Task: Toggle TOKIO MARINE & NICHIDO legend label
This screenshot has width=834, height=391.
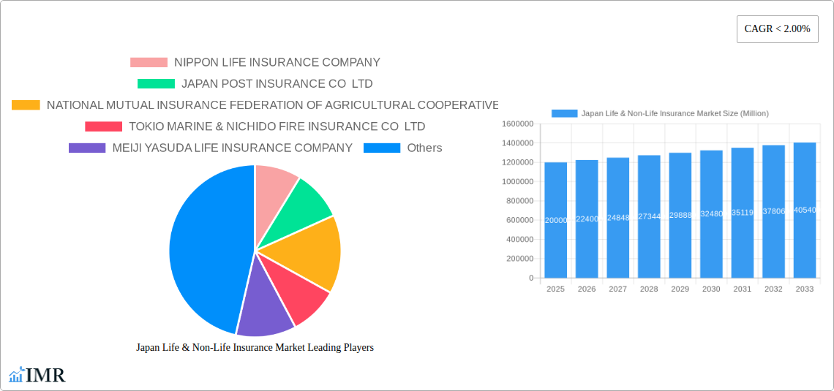Action: click(x=277, y=126)
